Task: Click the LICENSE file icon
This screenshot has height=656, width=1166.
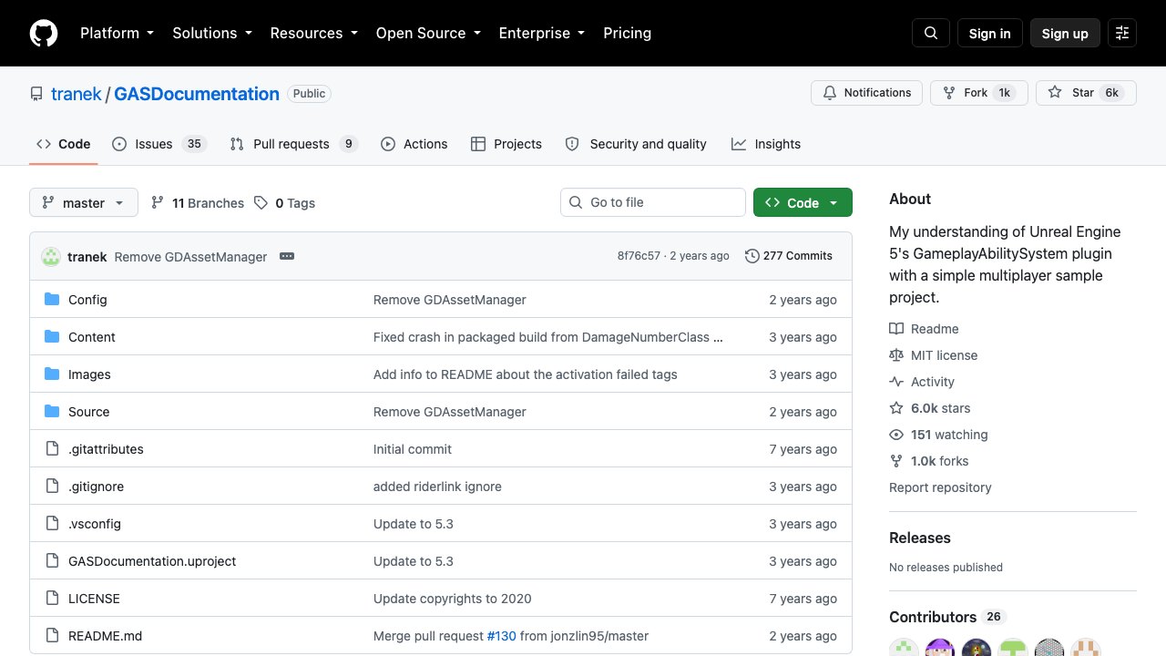Action: (52, 599)
